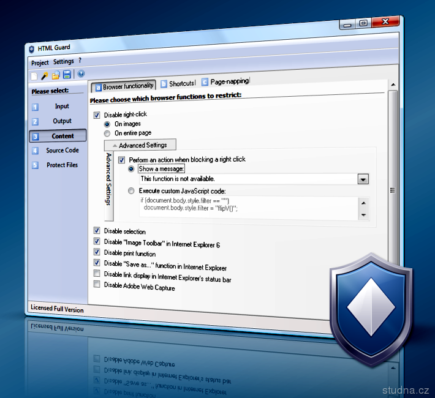Click the code box scroll up arrow

click(x=364, y=203)
